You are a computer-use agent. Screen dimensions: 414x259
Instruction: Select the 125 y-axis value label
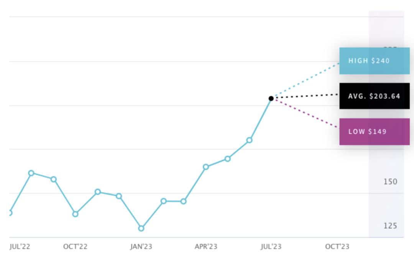[390, 226]
